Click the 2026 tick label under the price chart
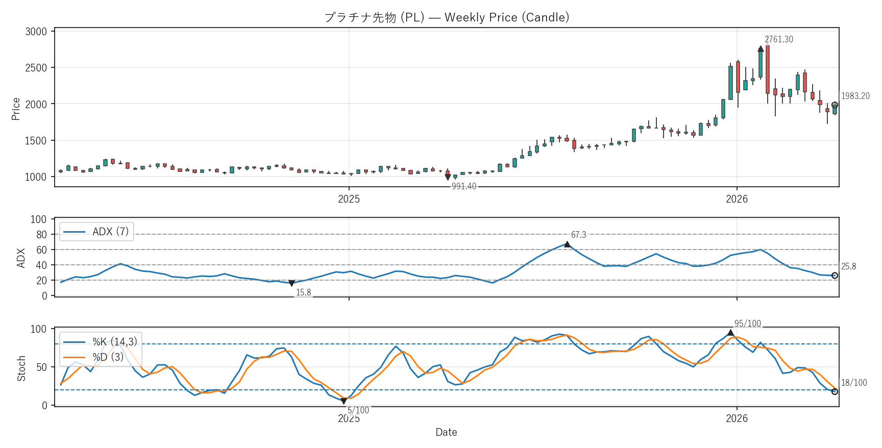The height and width of the screenshot is (448, 882). click(737, 199)
